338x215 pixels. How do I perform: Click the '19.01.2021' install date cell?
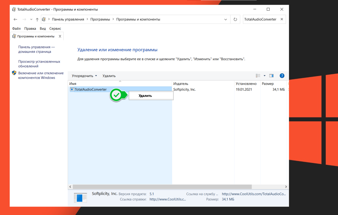244,89
